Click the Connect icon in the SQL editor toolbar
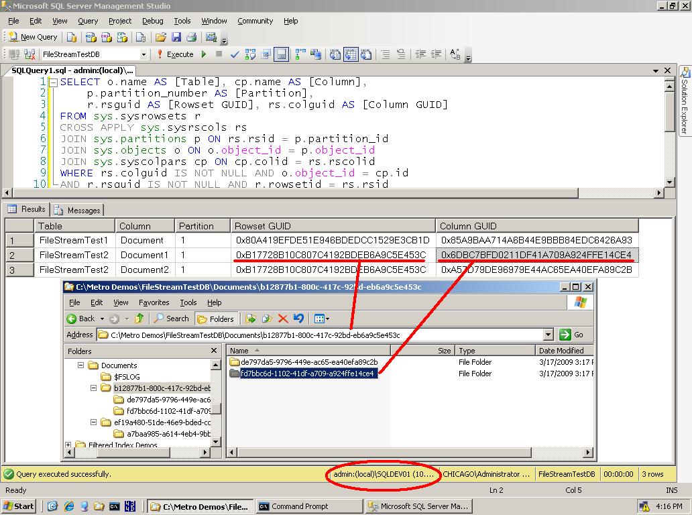 click(x=14, y=54)
